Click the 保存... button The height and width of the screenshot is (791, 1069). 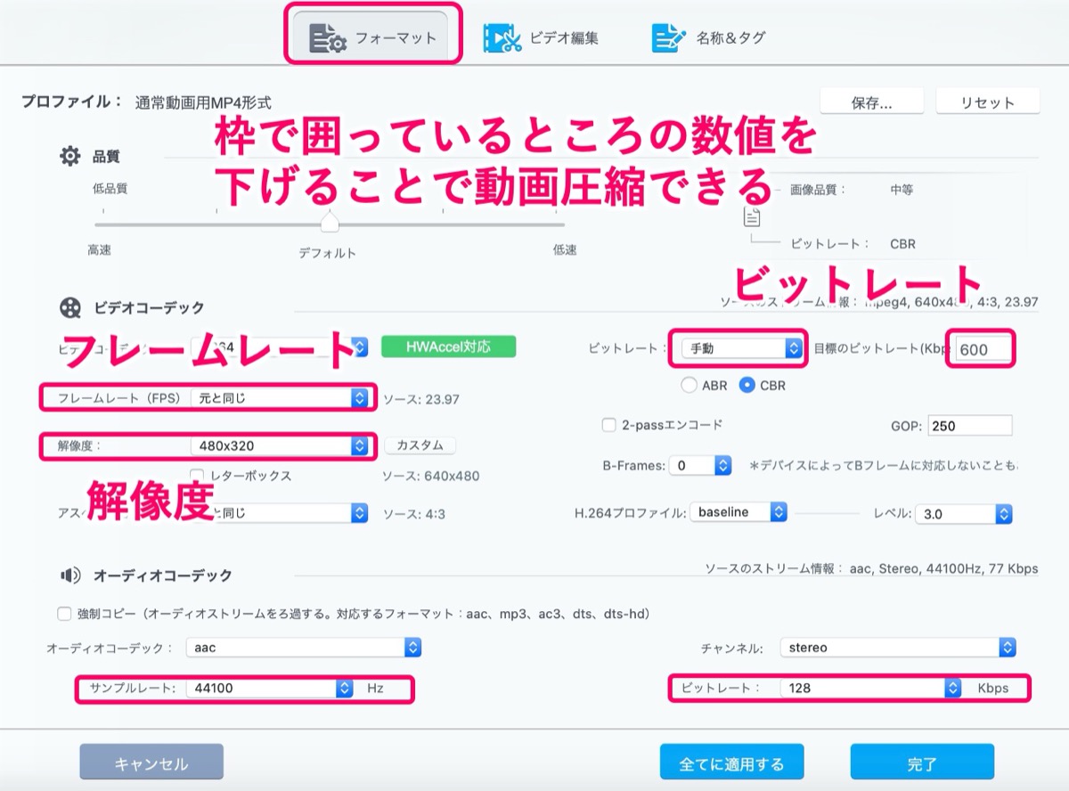872,102
